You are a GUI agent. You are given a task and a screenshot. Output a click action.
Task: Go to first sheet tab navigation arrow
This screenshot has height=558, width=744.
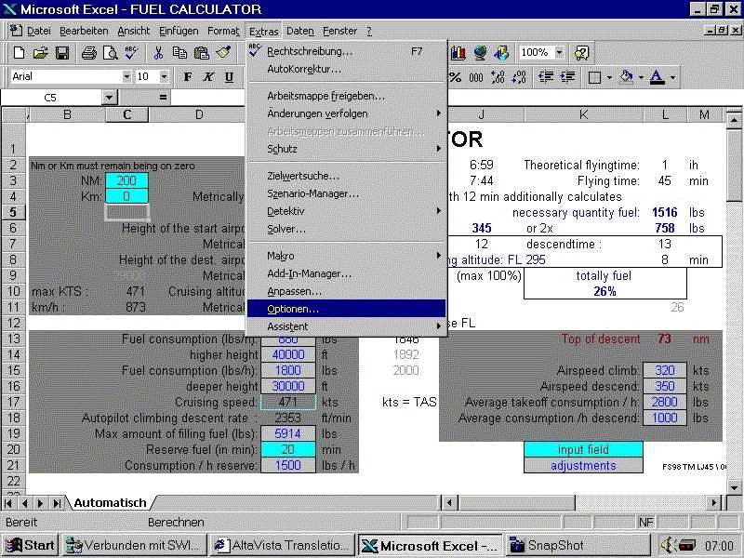click(x=8, y=503)
